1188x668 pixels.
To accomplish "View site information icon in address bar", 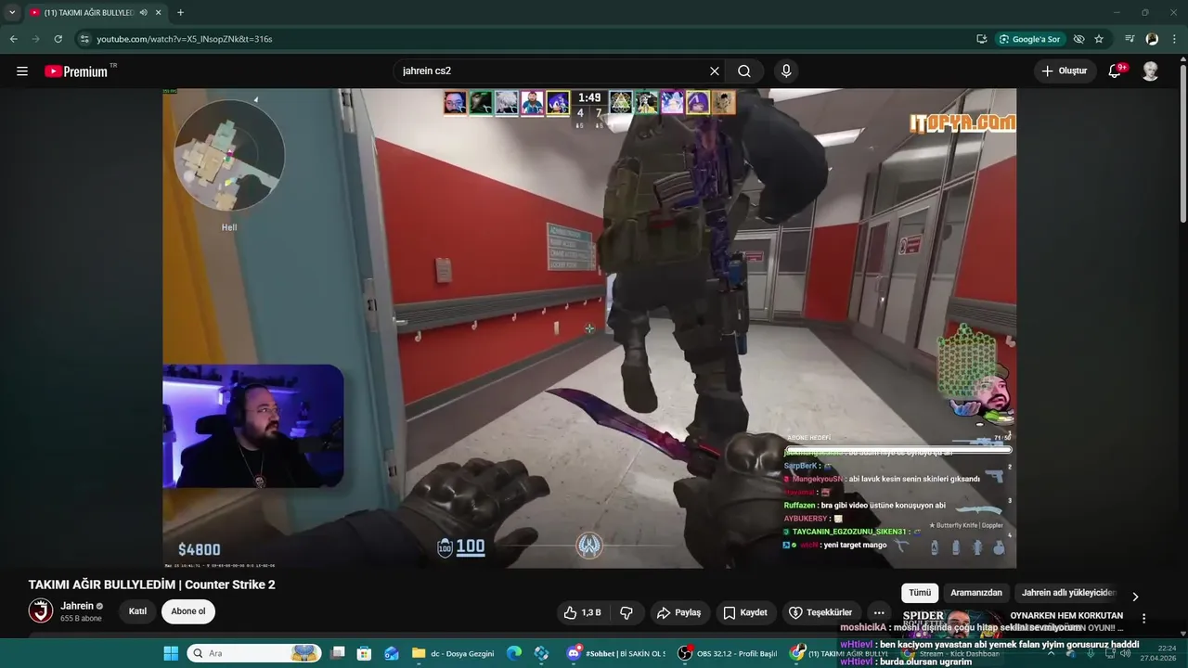I will [84, 39].
